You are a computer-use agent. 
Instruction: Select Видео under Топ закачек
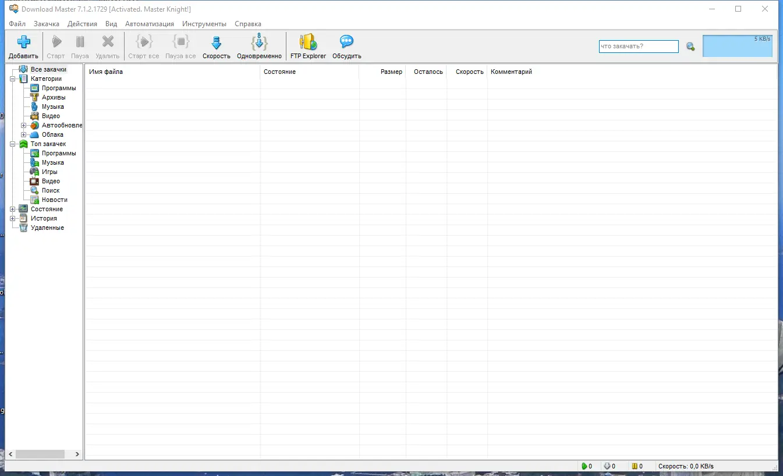pos(51,182)
